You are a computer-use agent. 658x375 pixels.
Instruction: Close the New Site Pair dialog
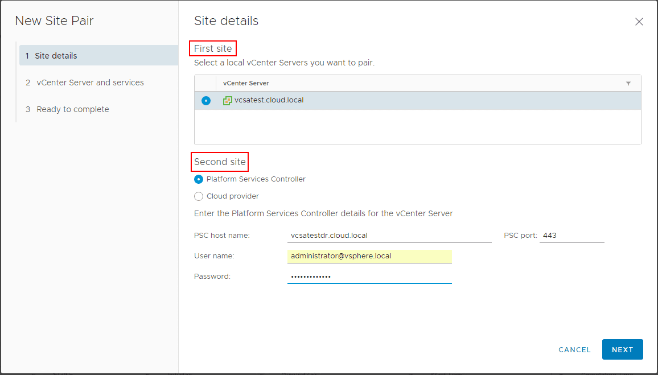639,22
